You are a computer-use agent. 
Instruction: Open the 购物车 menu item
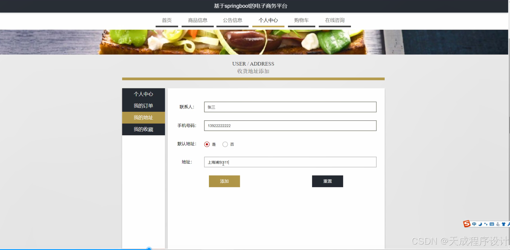click(x=301, y=20)
